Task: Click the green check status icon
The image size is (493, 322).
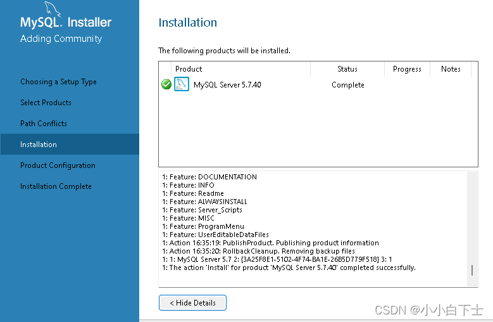Action: click(166, 84)
